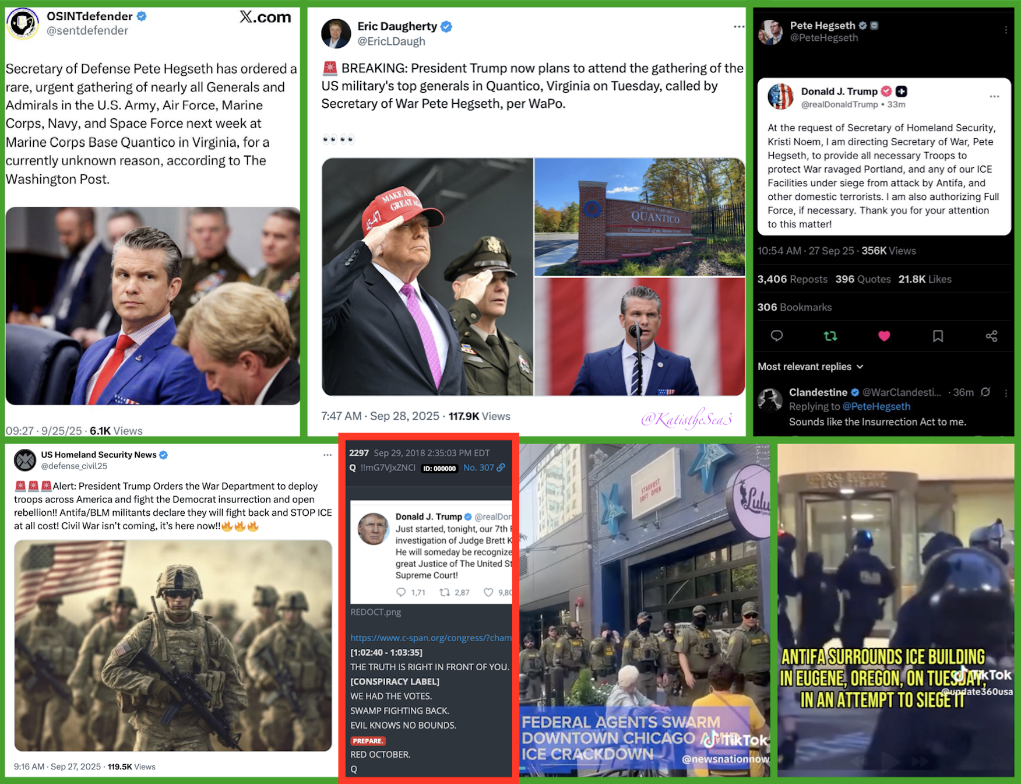Click the @PeteHegseth mention in Clandestine's reply
Viewport: 1021px width, 784px height.
[x=876, y=407]
